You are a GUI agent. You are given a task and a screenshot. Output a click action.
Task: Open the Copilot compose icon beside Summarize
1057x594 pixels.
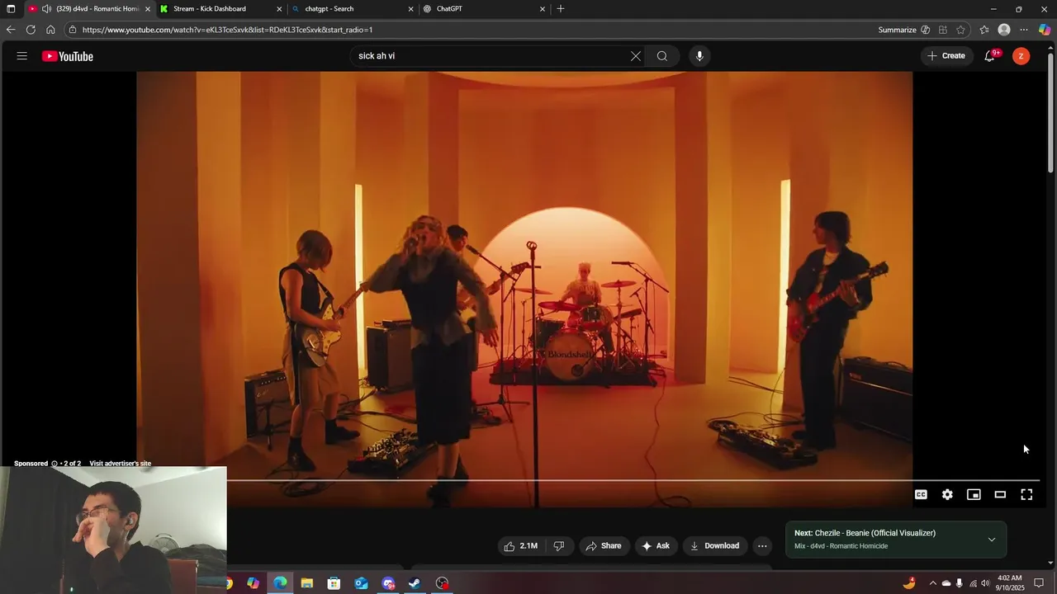coord(925,30)
